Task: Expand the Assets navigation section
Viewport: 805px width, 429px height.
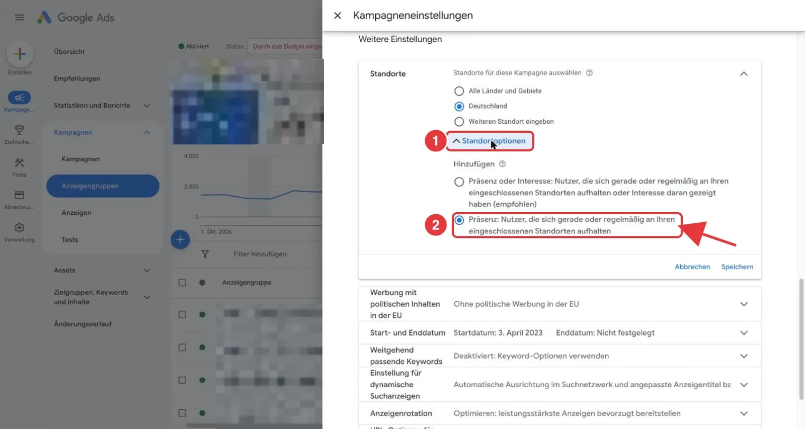Action: coord(147,271)
